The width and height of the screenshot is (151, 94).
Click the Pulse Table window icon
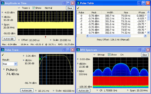point(78,3)
